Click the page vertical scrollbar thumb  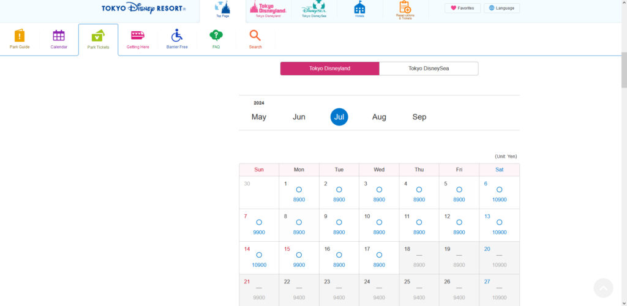click(624, 70)
